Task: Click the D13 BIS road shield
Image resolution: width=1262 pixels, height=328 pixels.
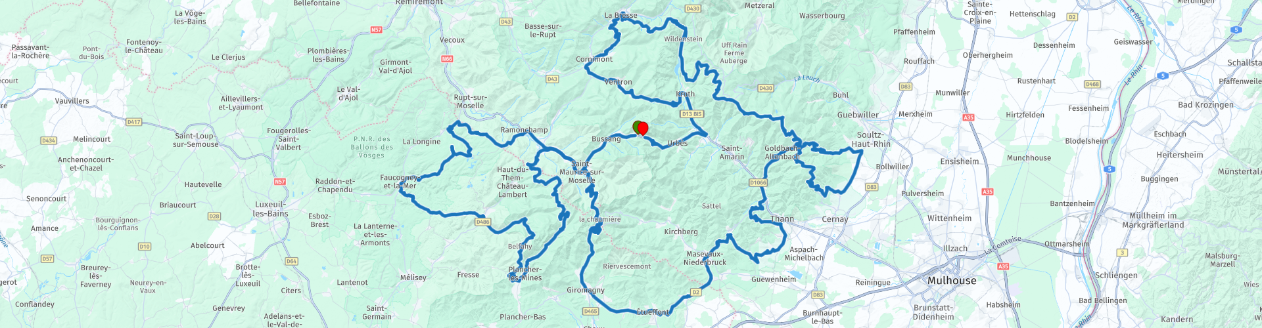Action: tap(691, 114)
